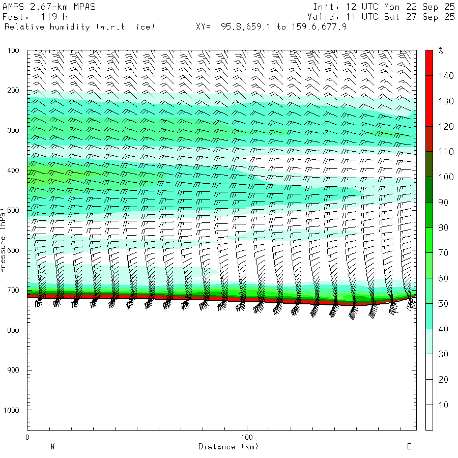Click the colorbar label "80"
Screen dimensions: 458x458
443,228
